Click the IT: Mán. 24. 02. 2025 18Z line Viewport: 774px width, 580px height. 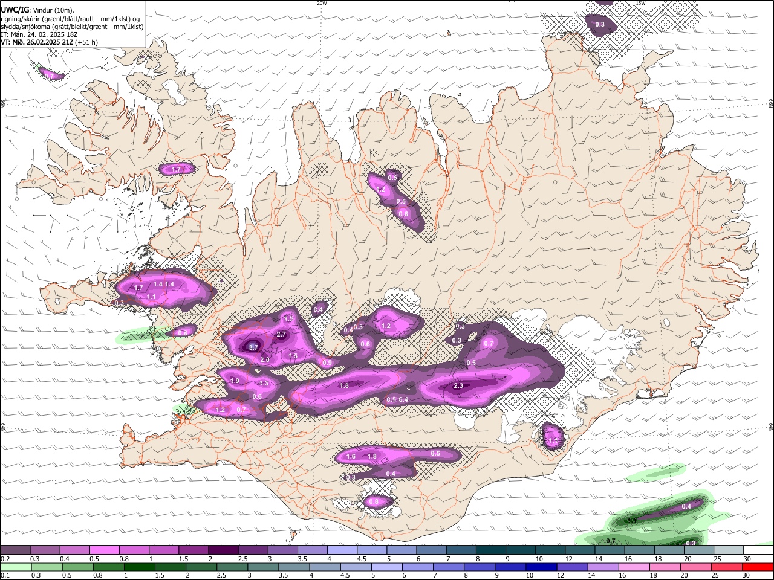(39, 34)
